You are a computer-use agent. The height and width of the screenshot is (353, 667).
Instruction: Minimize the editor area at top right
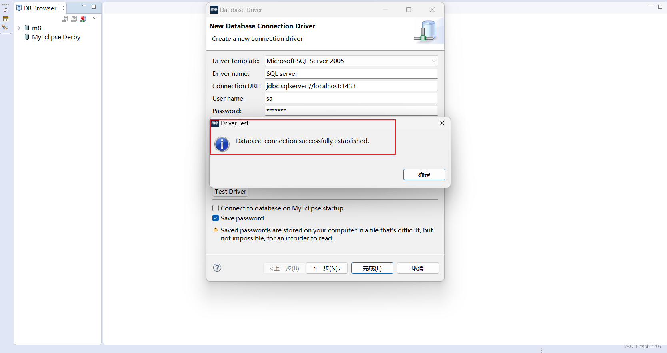(651, 6)
